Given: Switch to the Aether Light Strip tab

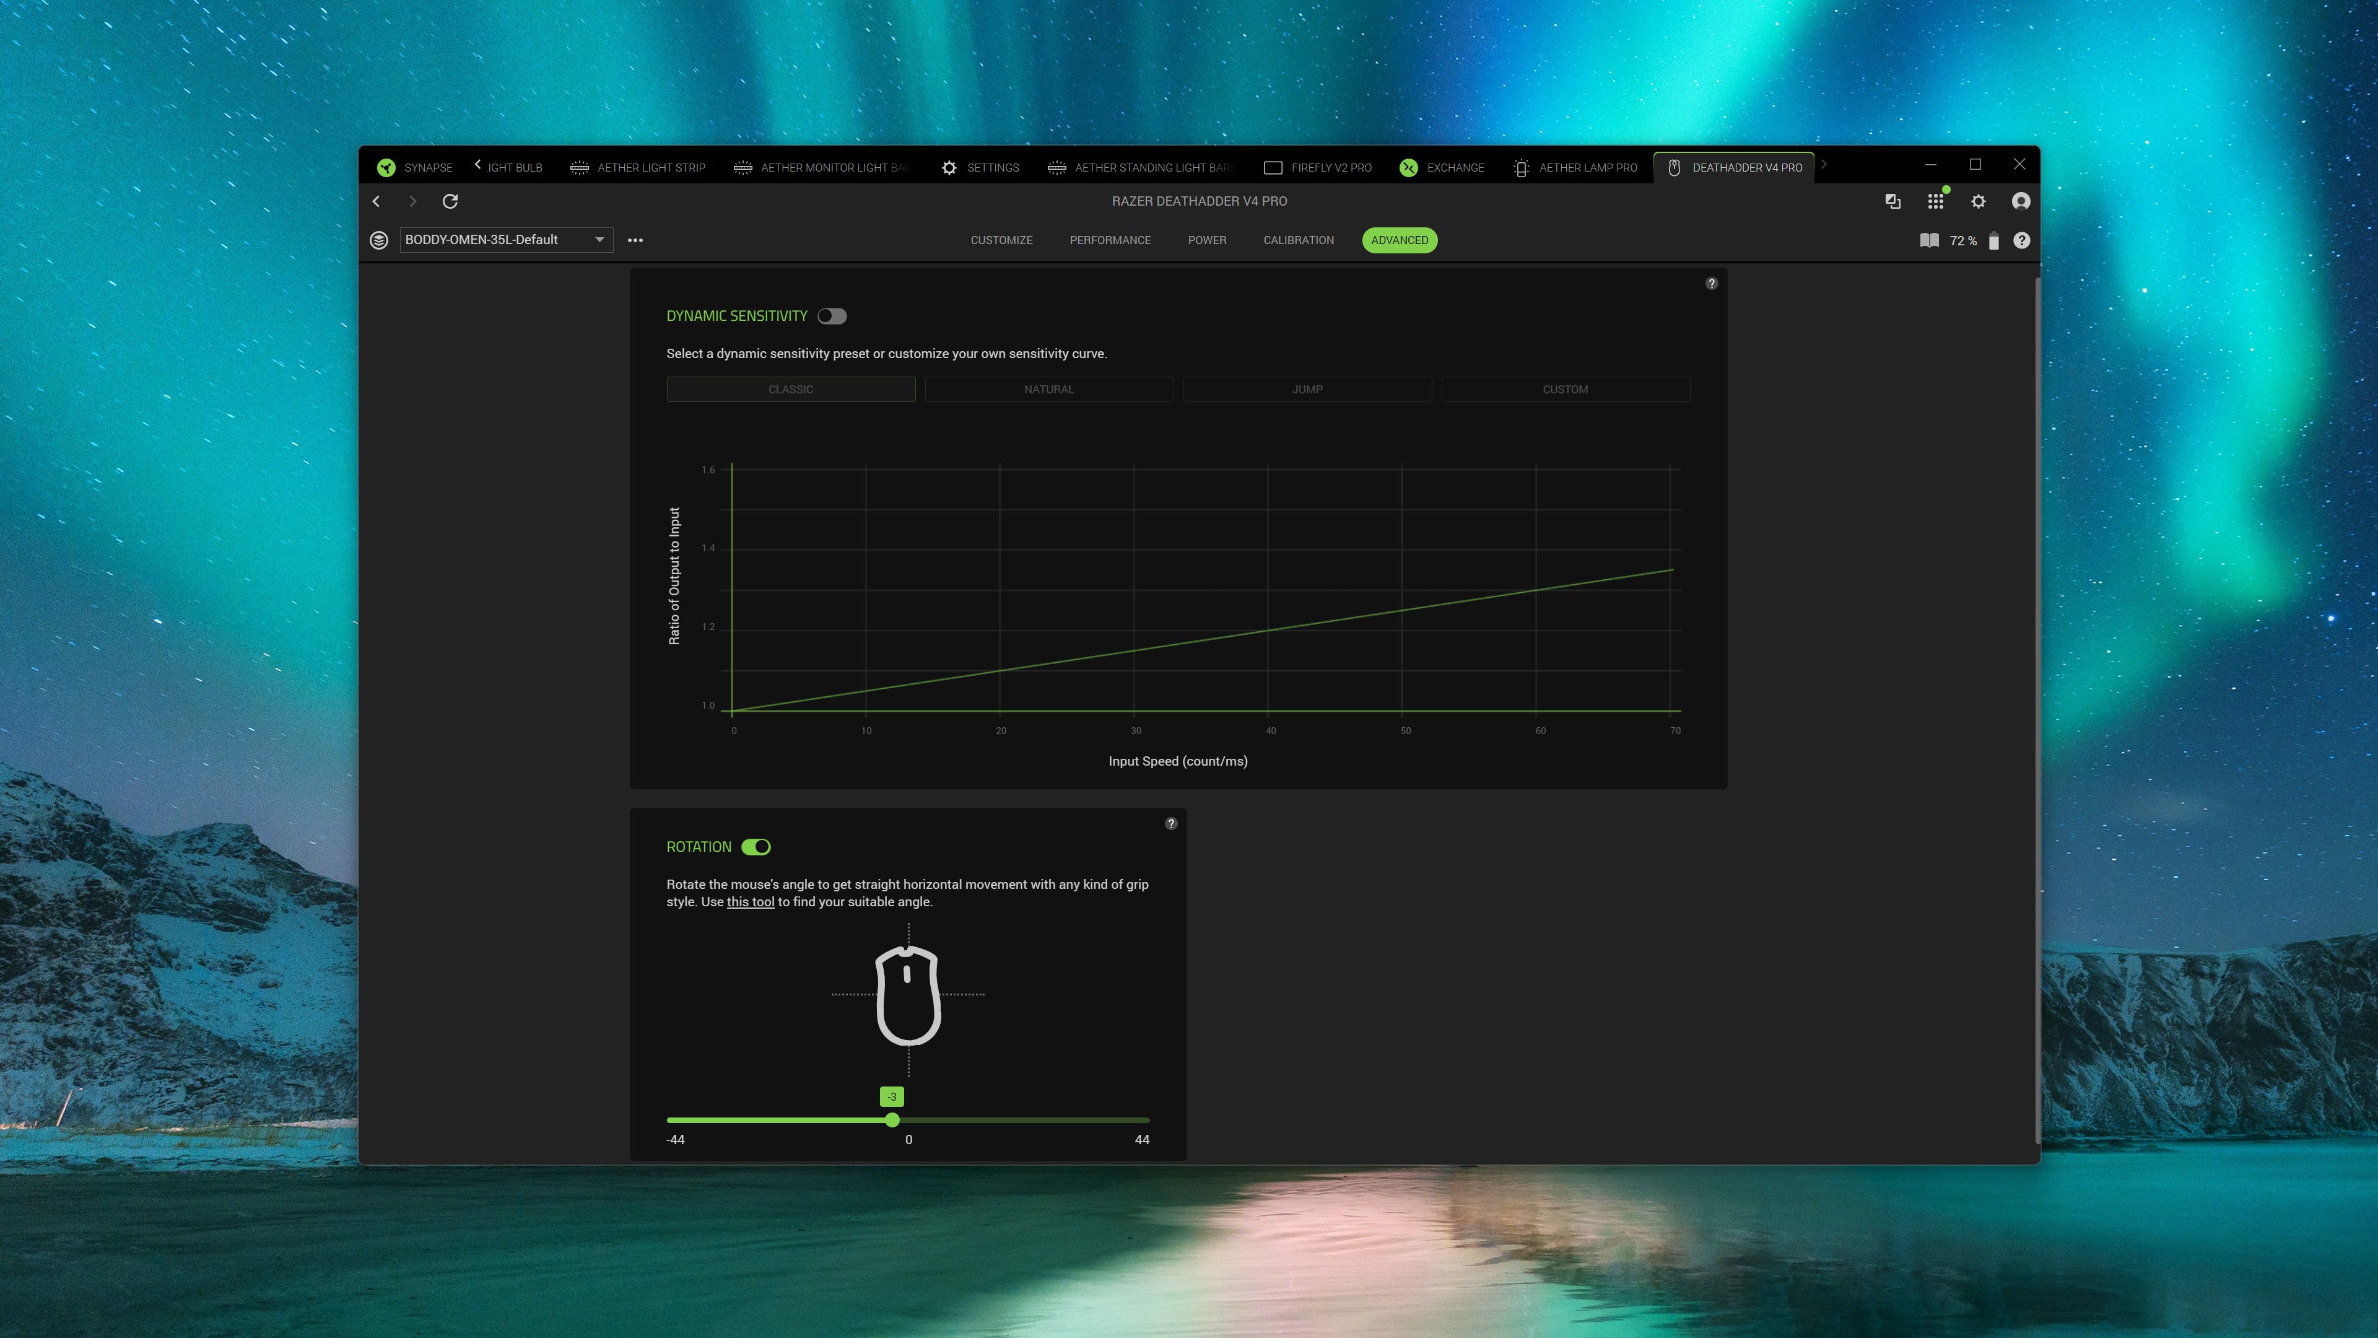Looking at the screenshot, I should [638, 167].
